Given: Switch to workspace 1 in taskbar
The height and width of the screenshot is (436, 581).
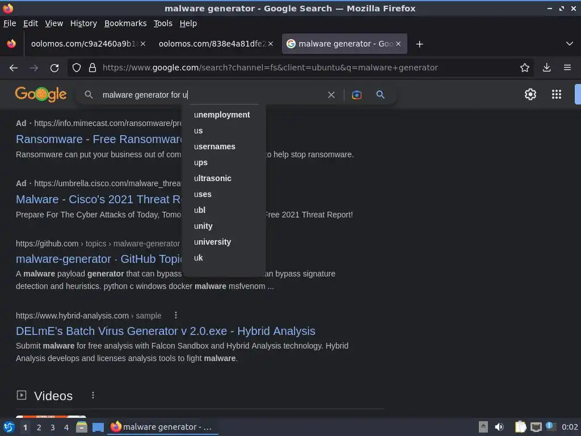Looking at the screenshot, I should pos(25,428).
